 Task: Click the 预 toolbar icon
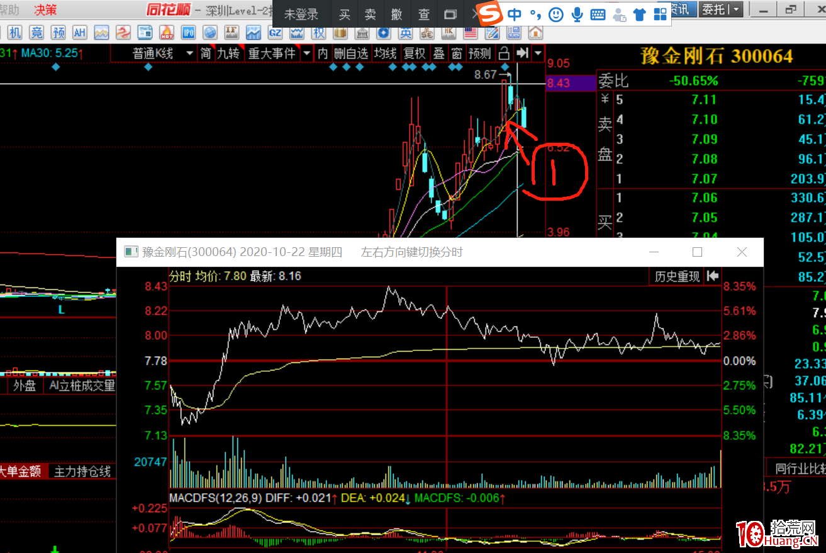tap(59, 33)
